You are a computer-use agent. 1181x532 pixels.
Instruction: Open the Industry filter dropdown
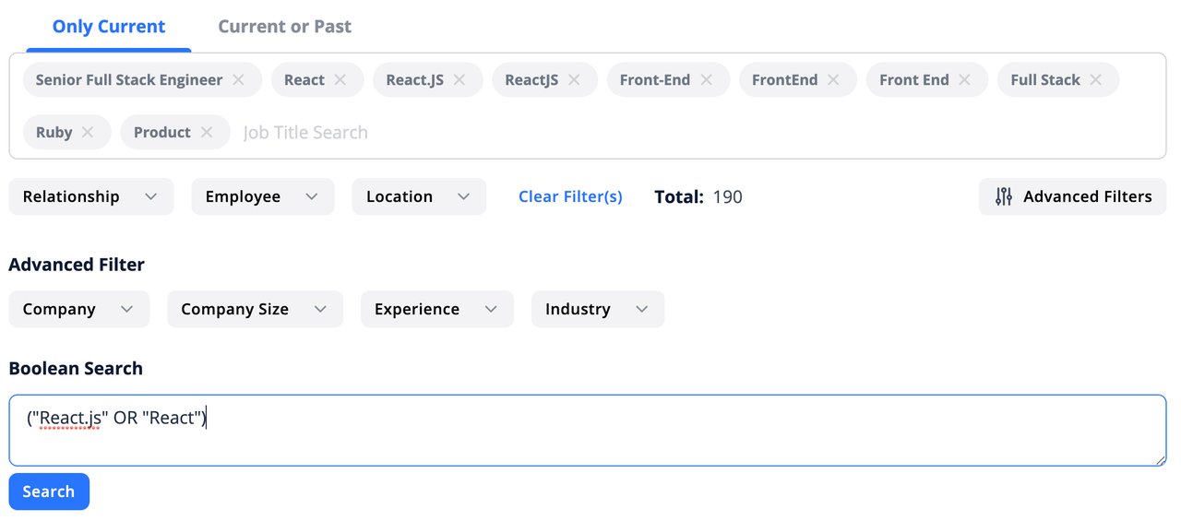coord(597,310)
